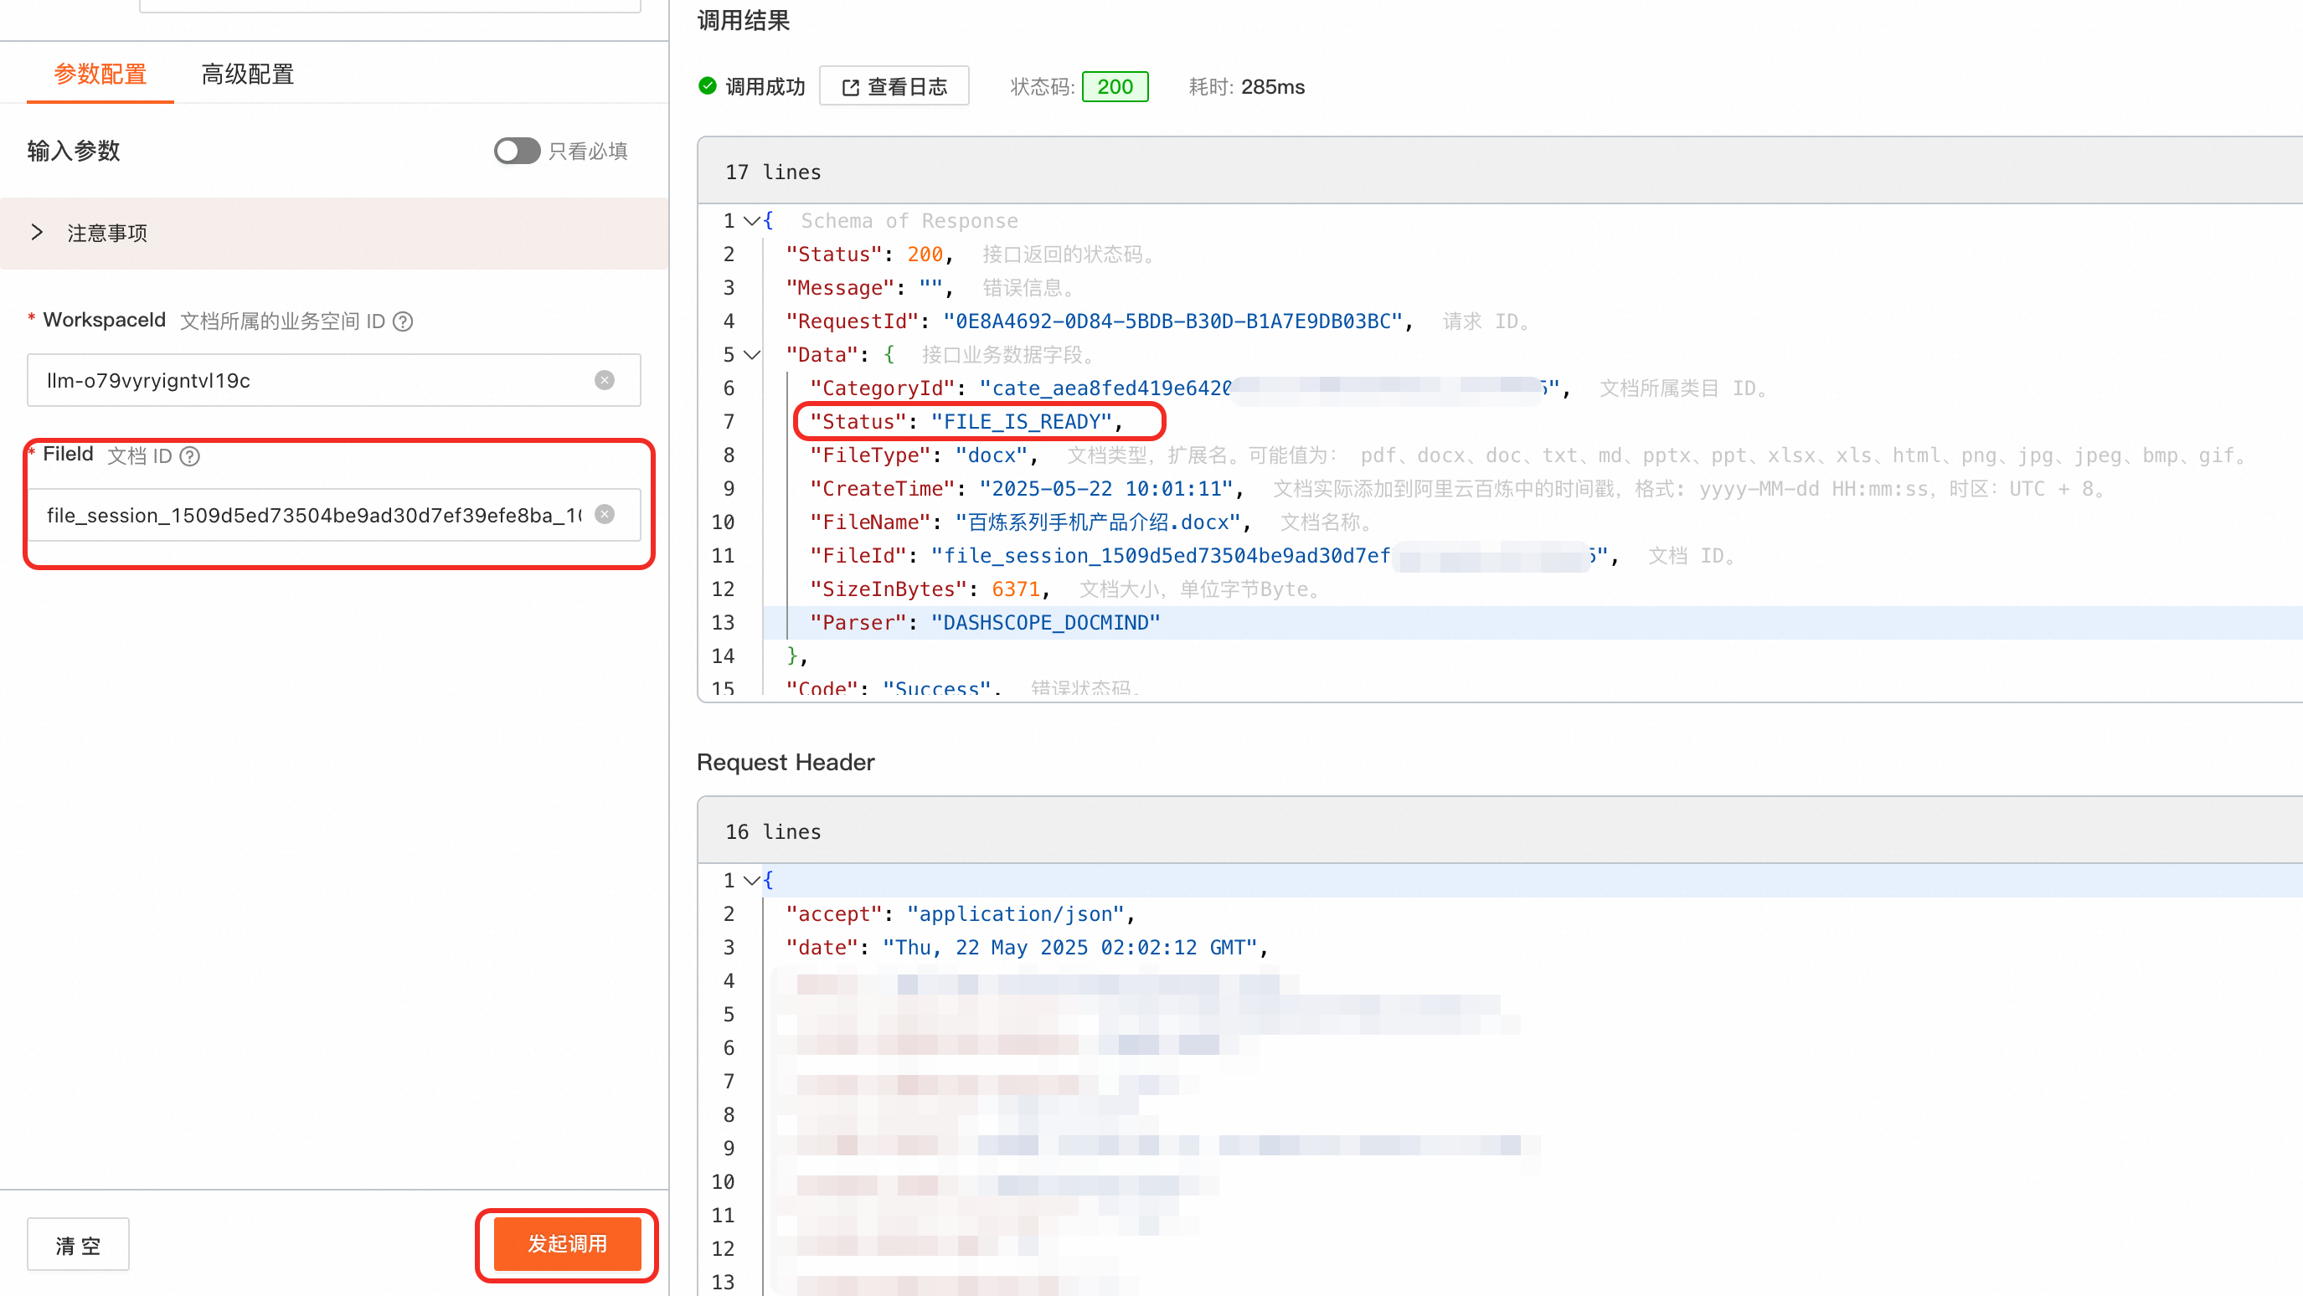Click the 发起调用 button
The image size is (2303, 1296).
(x=568, y=1244)
